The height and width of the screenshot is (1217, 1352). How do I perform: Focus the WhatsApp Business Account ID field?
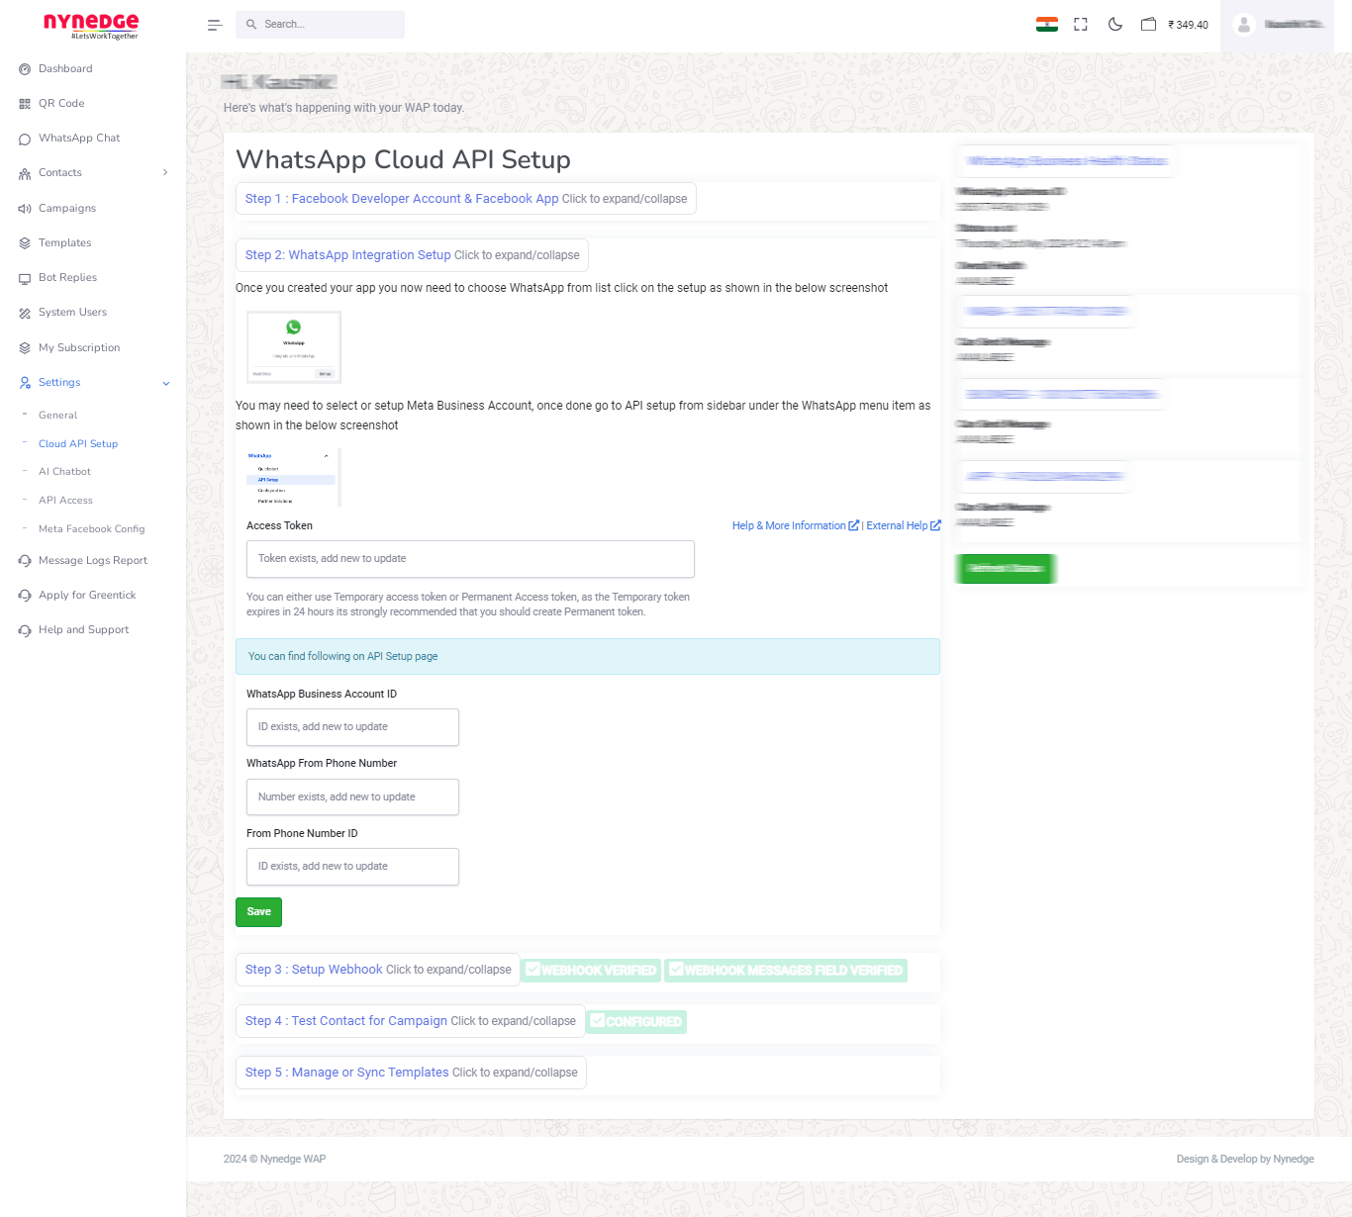[x=352, y=727]
